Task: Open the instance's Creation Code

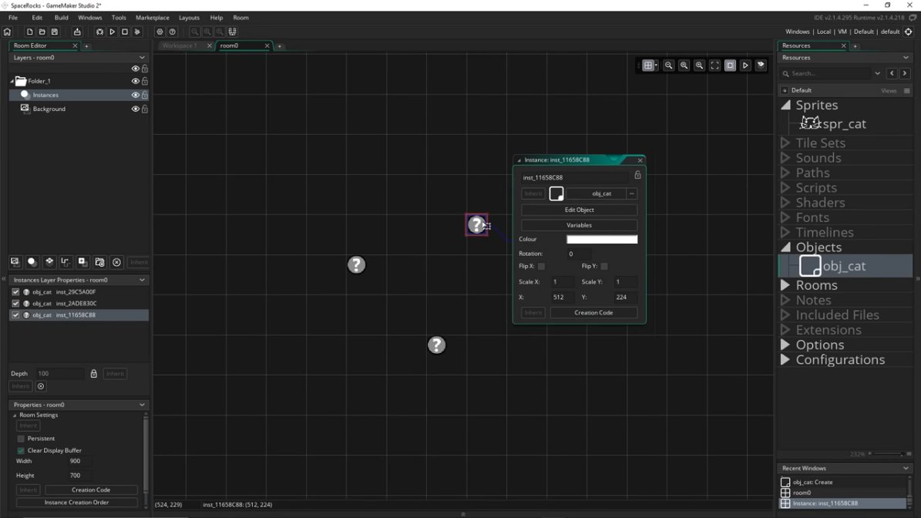Action: [x=594, y=312]
